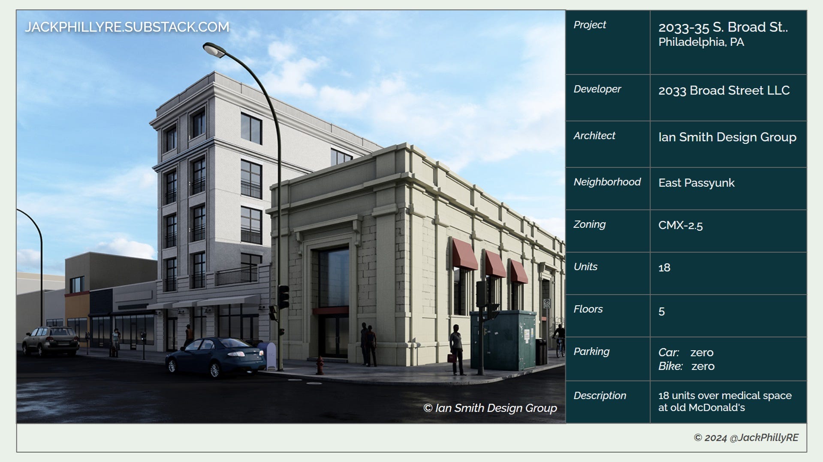Image resolution: width=823 pixels, height=462 pixels.
Task: Click the '18' units value
Action: (x=664, y=268)
